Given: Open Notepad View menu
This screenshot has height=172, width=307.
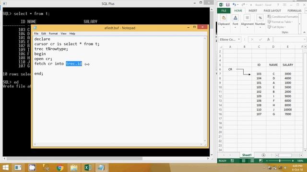Looking at the screenshot, I should [63, 33].
